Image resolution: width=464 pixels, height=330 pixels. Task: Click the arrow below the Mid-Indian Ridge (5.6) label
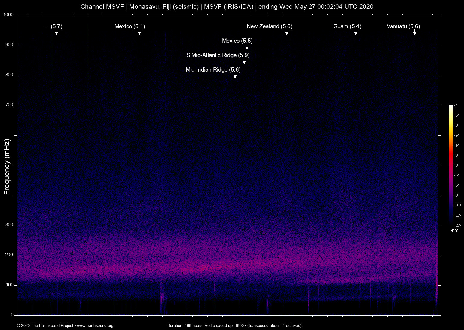pyautogui.click(x=235, y=76)
